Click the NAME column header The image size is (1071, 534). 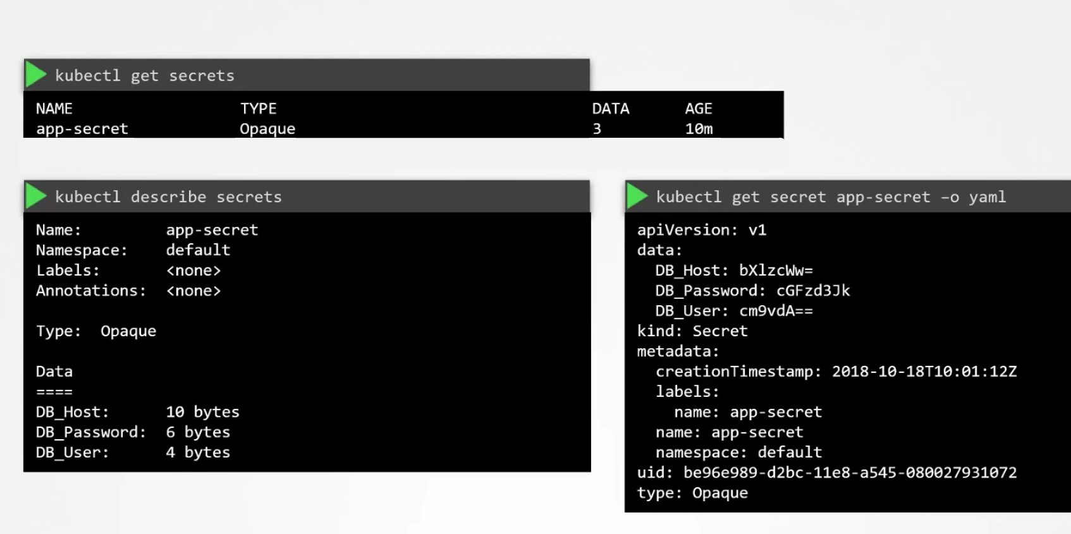[x=54, y=109]
